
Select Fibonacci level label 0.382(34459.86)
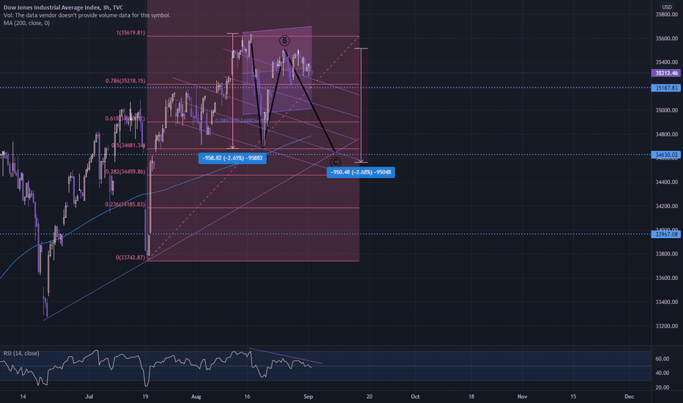(x=125, y=172)
